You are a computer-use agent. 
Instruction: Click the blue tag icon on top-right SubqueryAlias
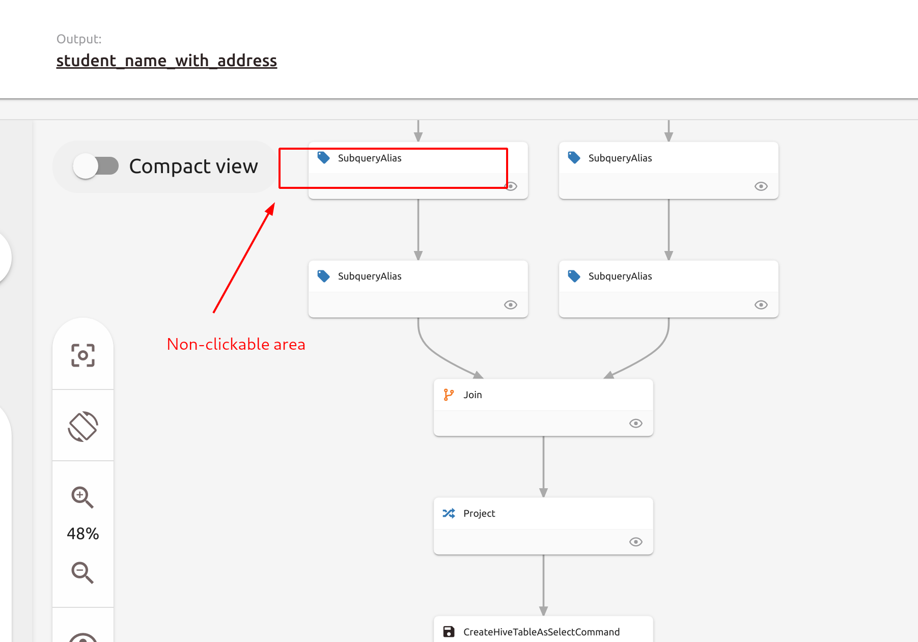pyautogui.click(x=574, y=158)
